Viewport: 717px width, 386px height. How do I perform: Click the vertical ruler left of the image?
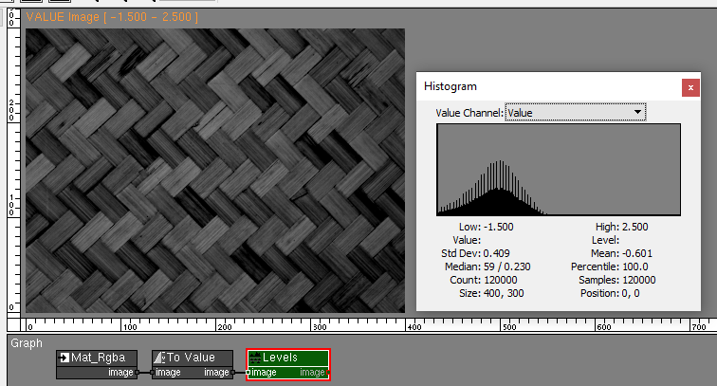12,171
